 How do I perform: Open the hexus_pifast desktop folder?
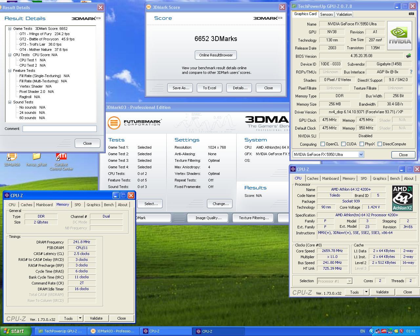tap(36, 159)
